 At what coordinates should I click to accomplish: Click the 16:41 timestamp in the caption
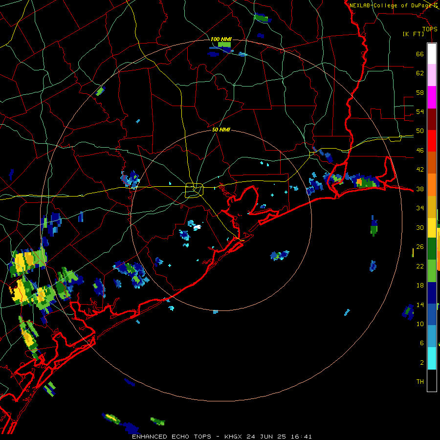tap(301, 437)
